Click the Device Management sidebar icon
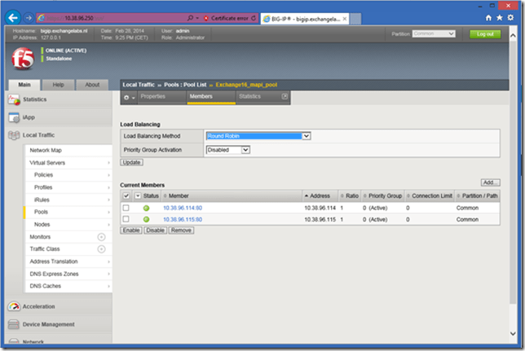This screenshot has height=351, width=525. coord(14,324)
